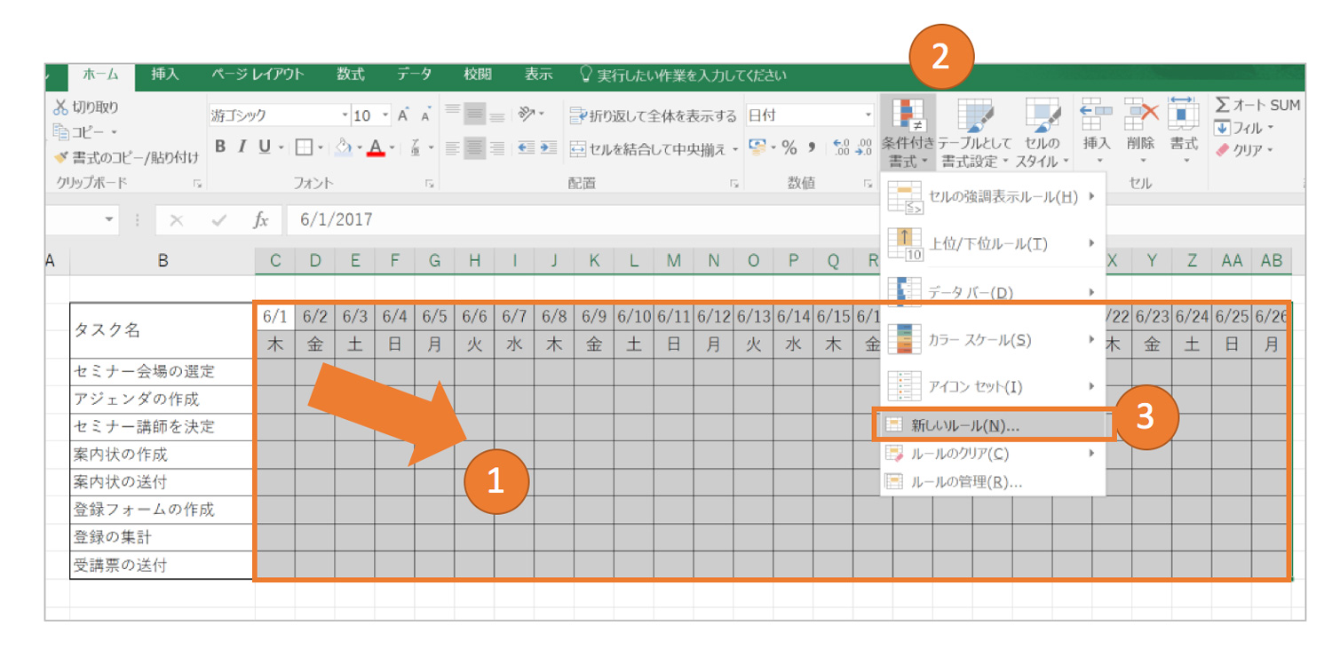Viewport: 1332px width, 657px height.
Task: Open the font name 游ゴシック dropdown
Action: click(345, 115)
